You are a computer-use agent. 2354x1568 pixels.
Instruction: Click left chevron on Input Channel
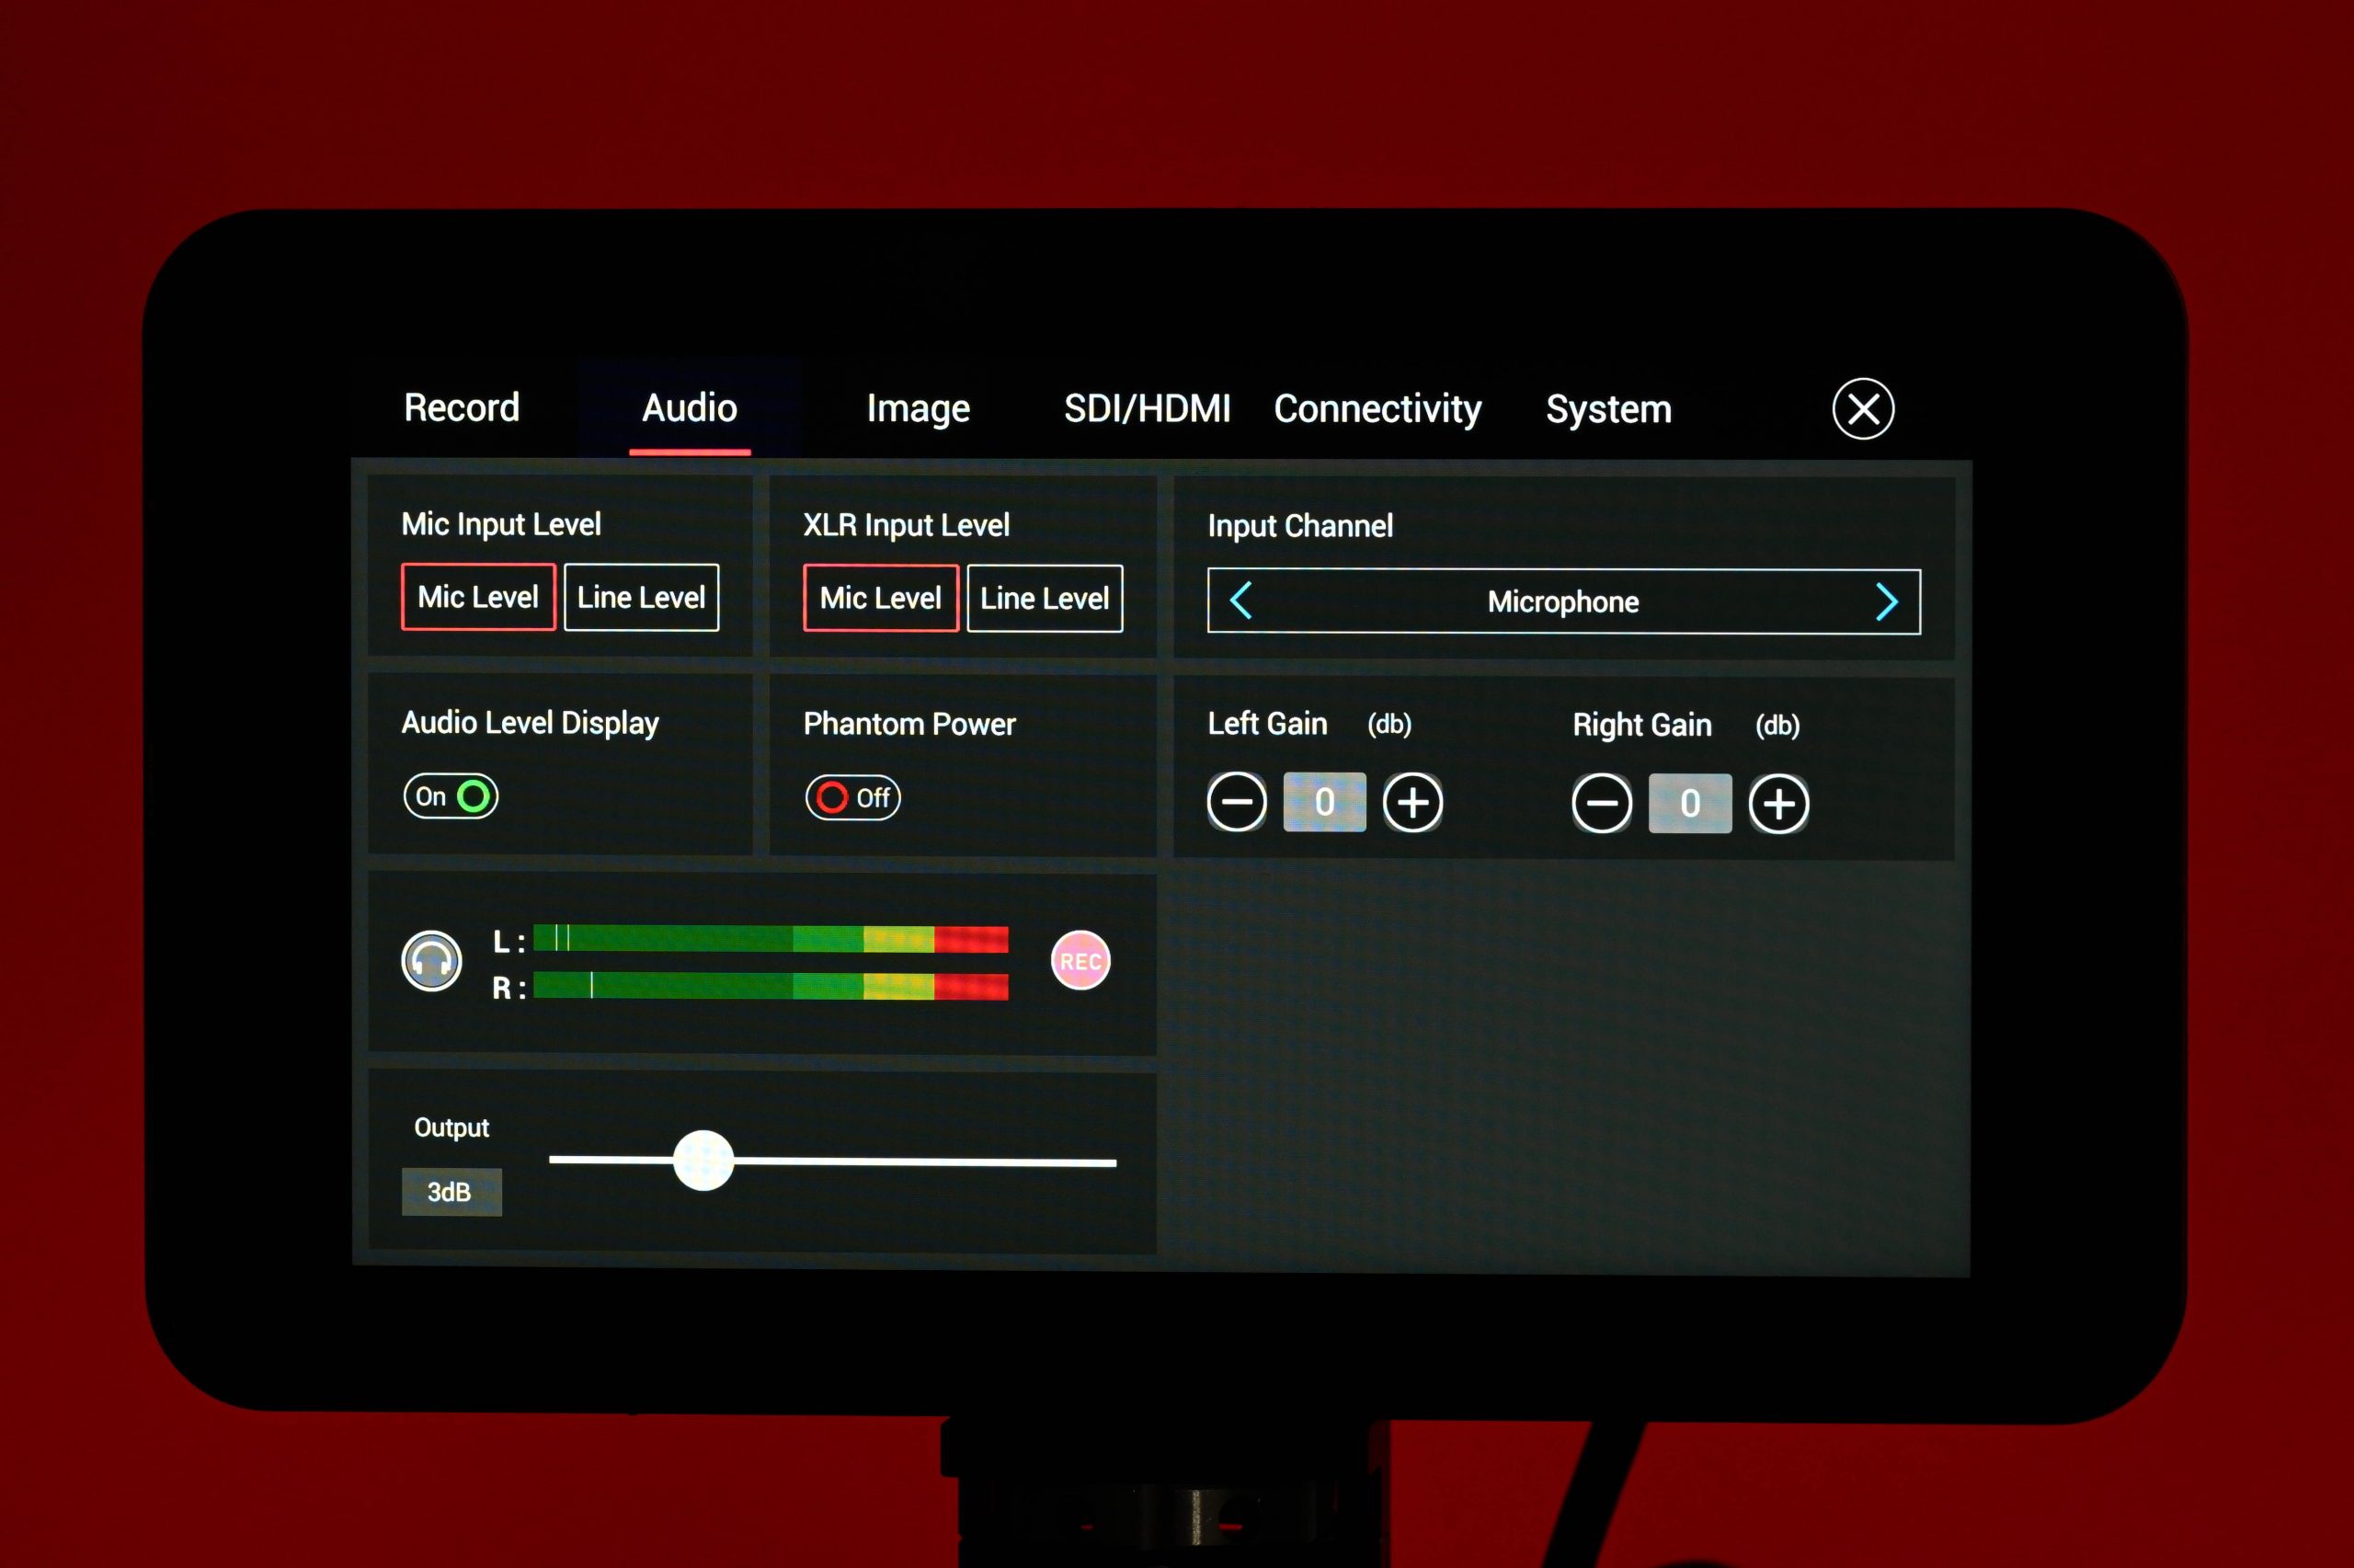[x=1240, y=601]
